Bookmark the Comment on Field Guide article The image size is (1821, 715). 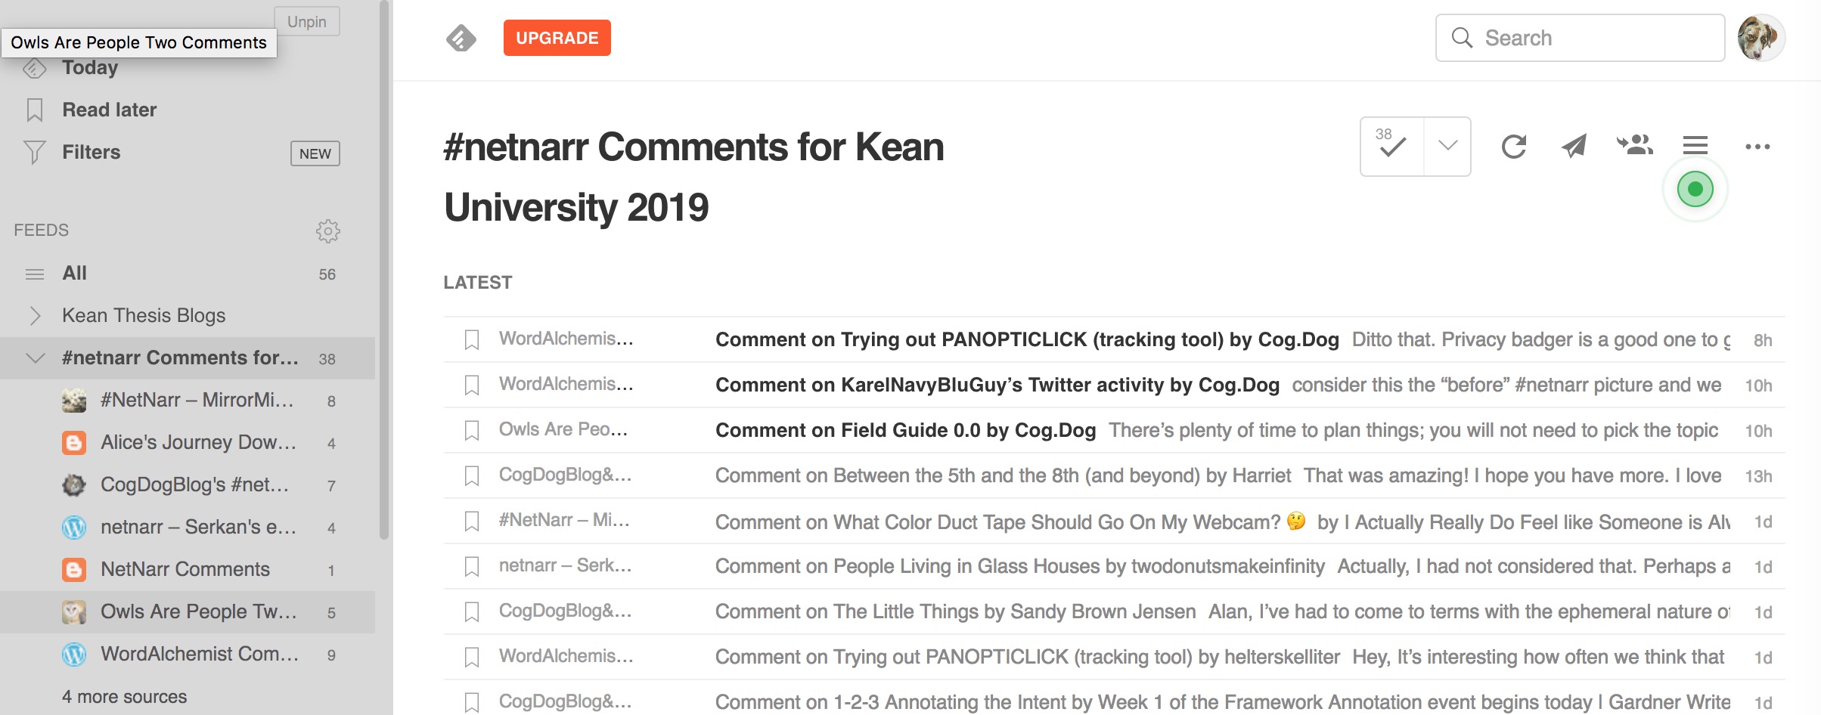472,430
